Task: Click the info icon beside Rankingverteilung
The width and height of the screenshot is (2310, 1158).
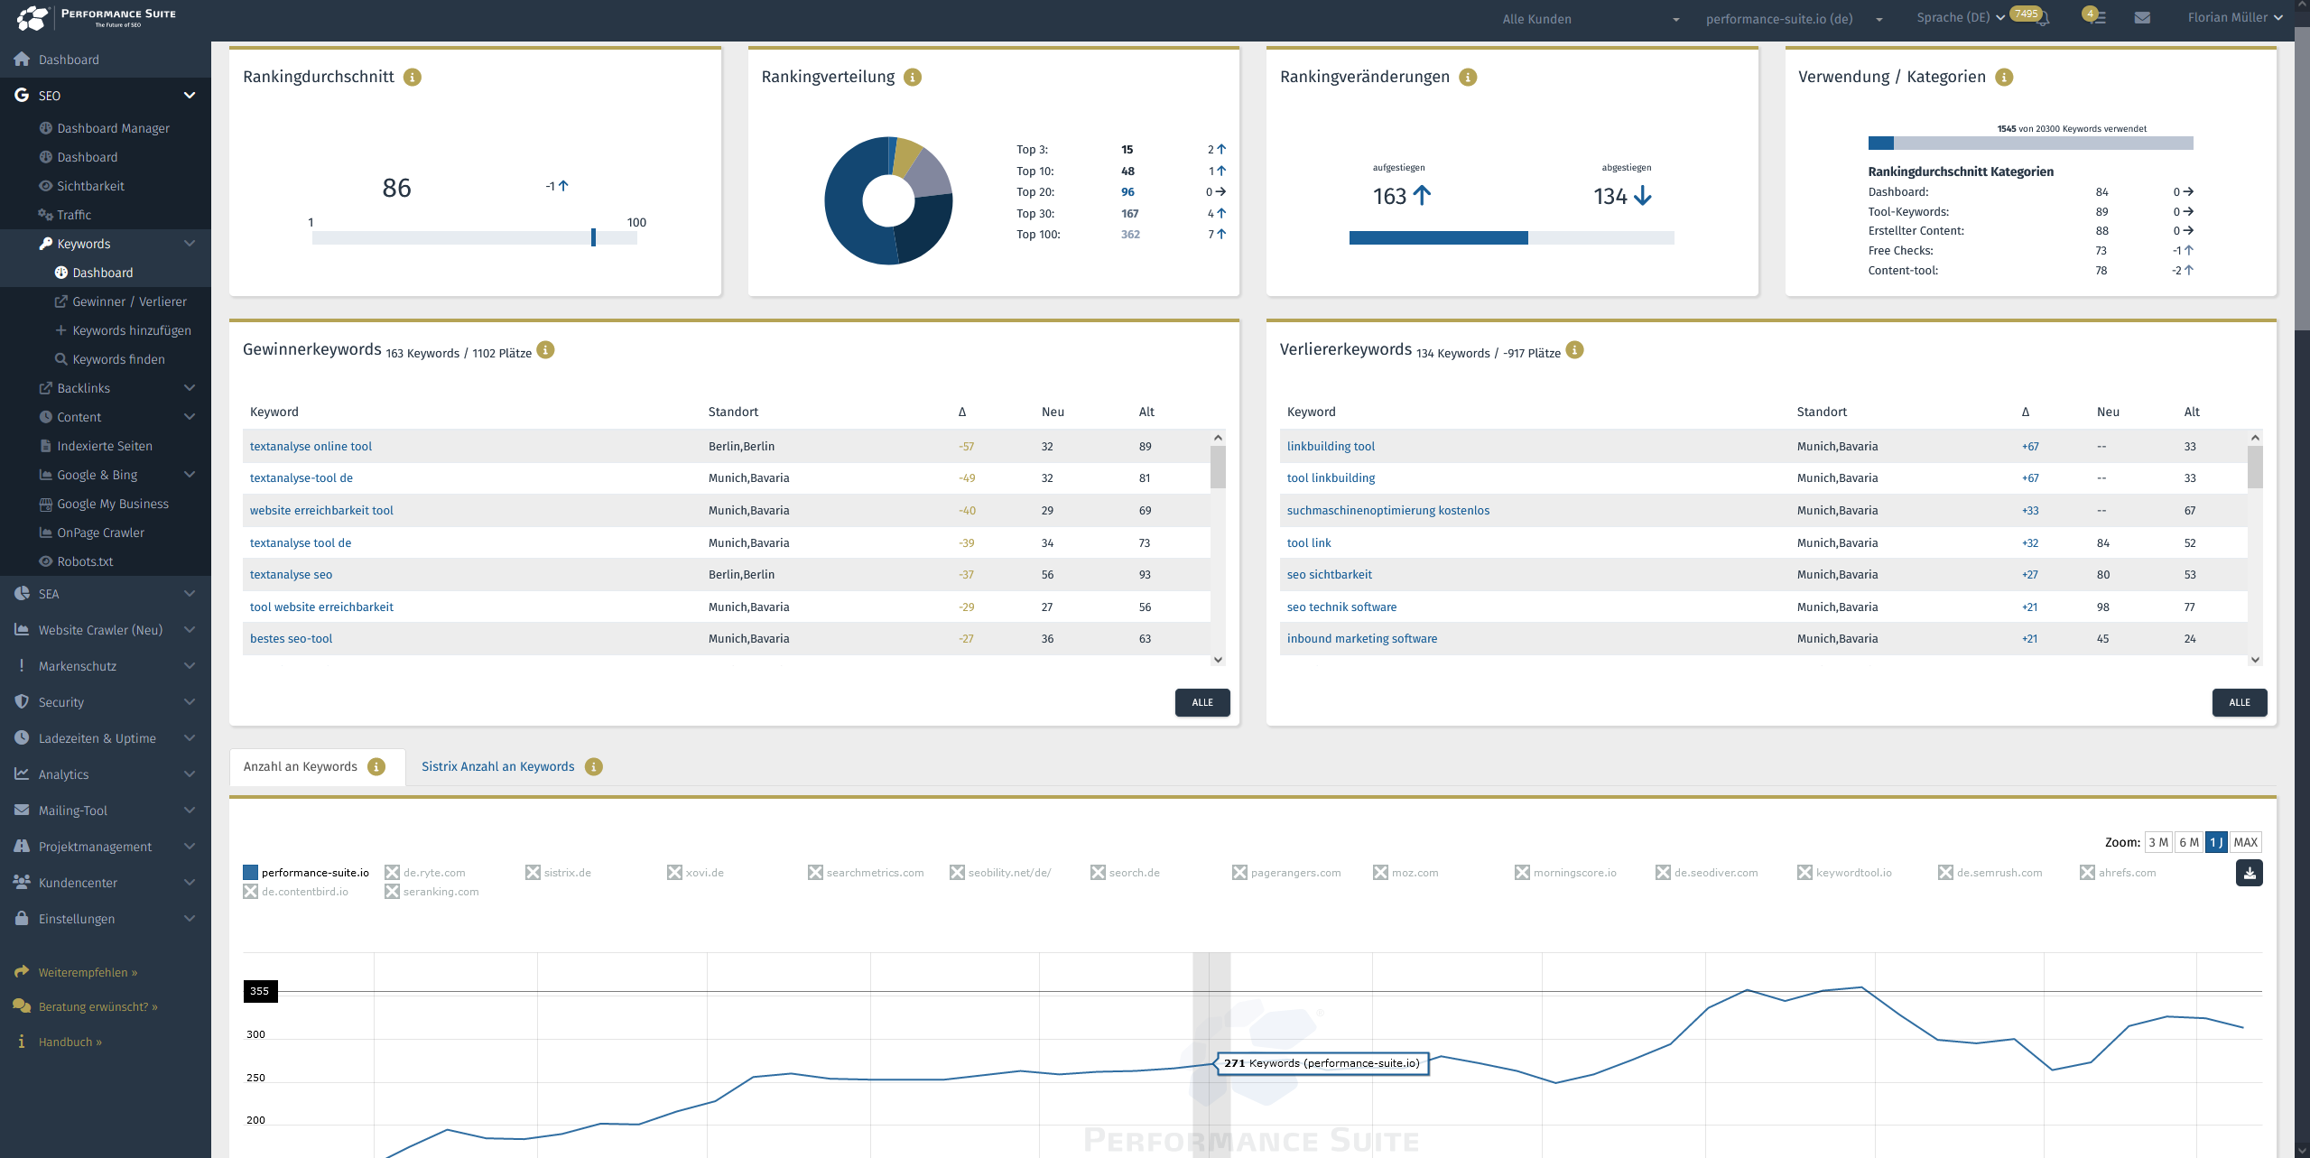Action: click(x=913, y=78)
